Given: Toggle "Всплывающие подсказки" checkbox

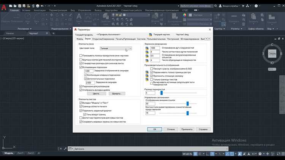Looking at the screenshot, I should tap(81, 67).
